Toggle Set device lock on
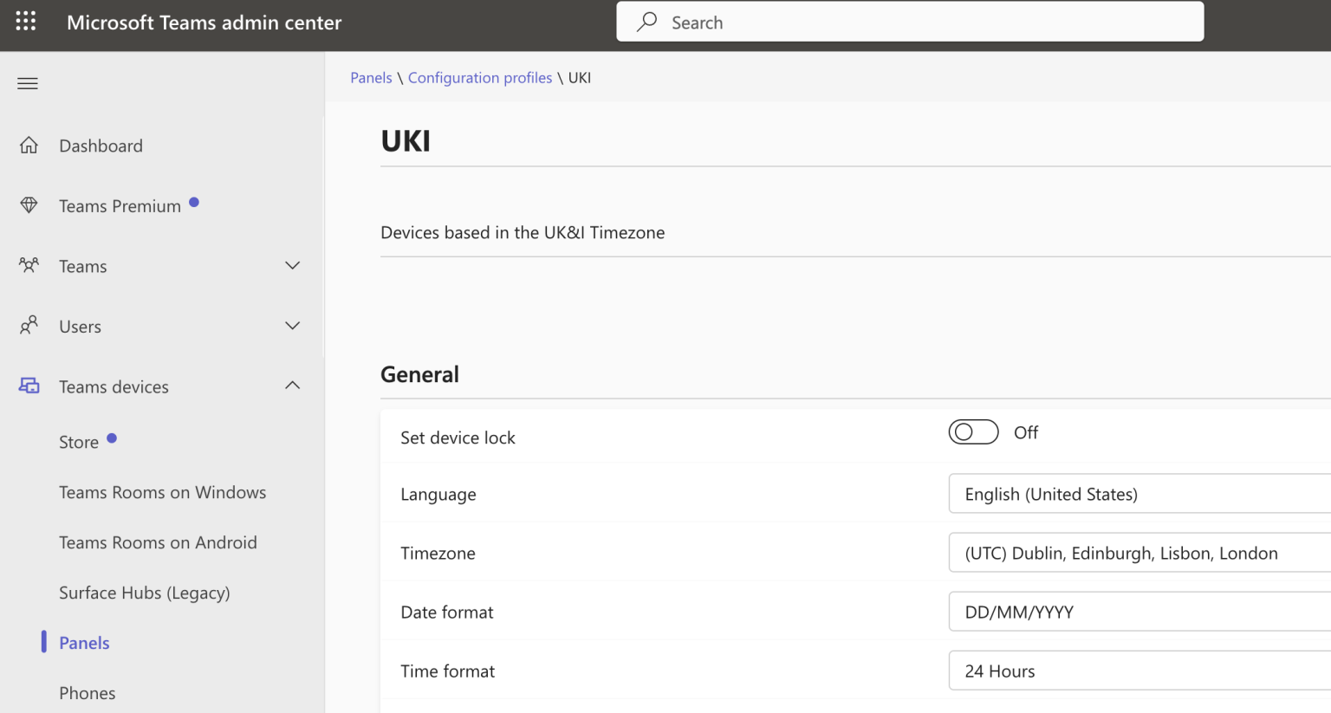1331x713 pixels. pyautogui.click(x=973, y=431)
